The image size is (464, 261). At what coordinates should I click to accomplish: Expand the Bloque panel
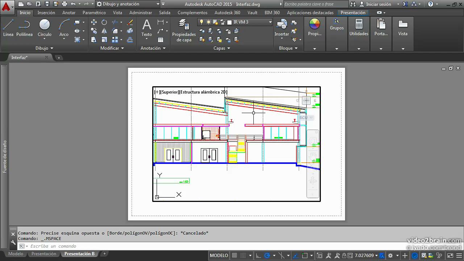pyautogui.click(x=288, y=48)
